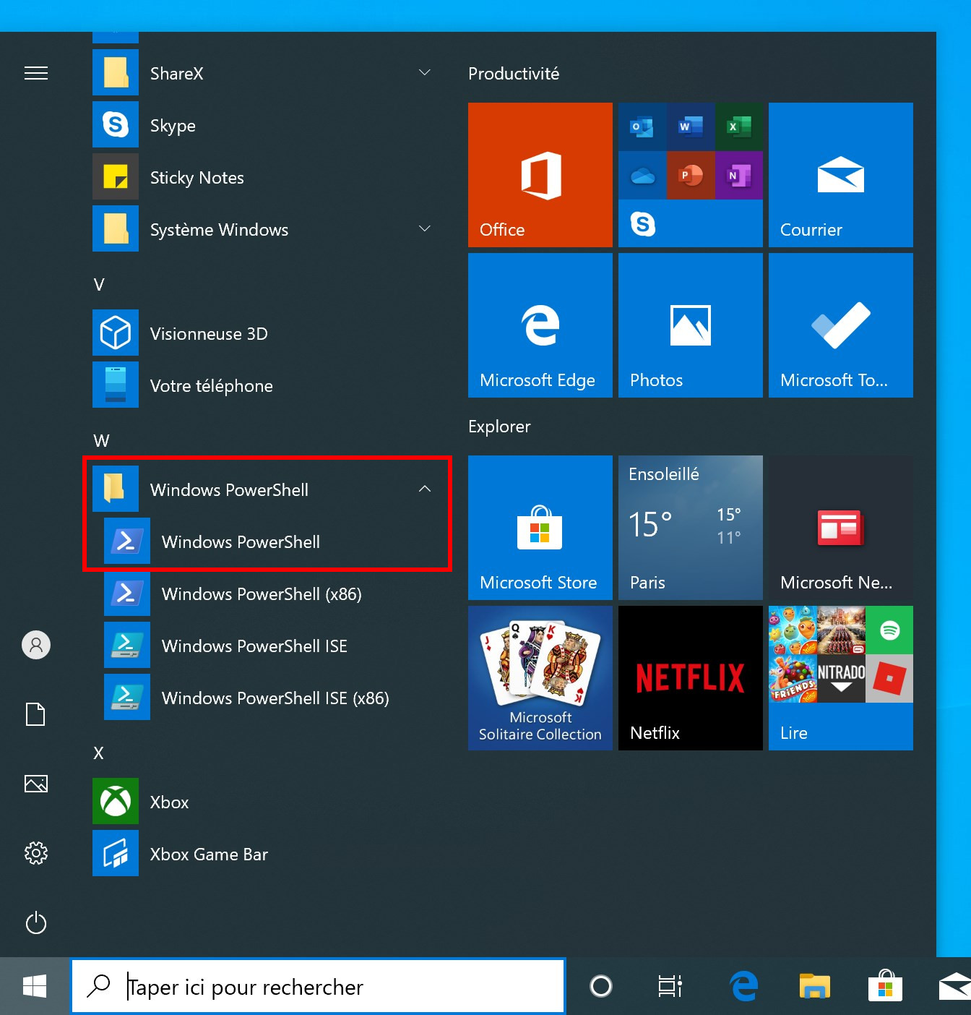The height and width of the screenshot is (1015, 971).
Task: Click the OneNote icon in the Office tile group
Action: pos(739,175)
